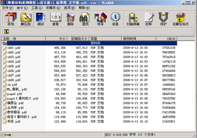This screenshot has width=197, height=138.
Task: Select file 丛书序.pdf
Action: 15,108
